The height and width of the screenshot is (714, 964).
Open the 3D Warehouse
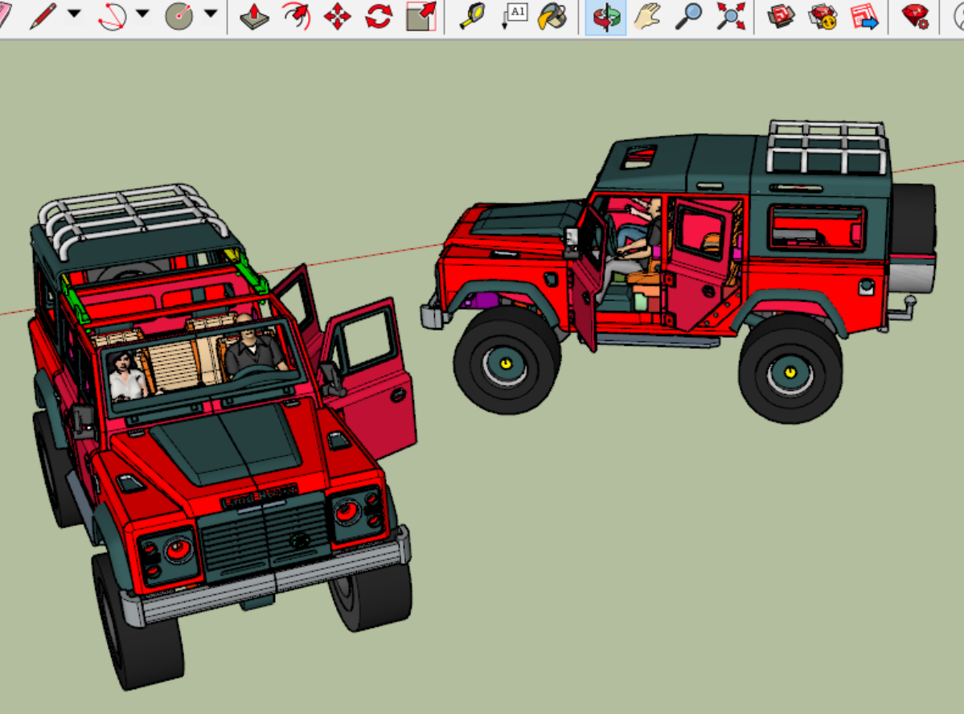coord(780,16)
